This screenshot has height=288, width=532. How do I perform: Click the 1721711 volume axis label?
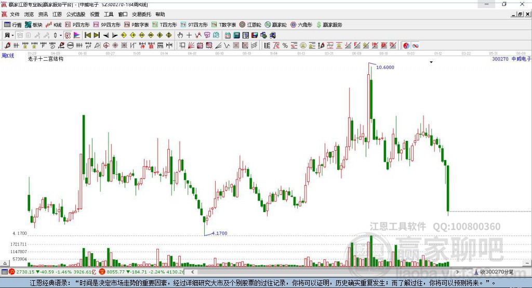click(18, 244)
